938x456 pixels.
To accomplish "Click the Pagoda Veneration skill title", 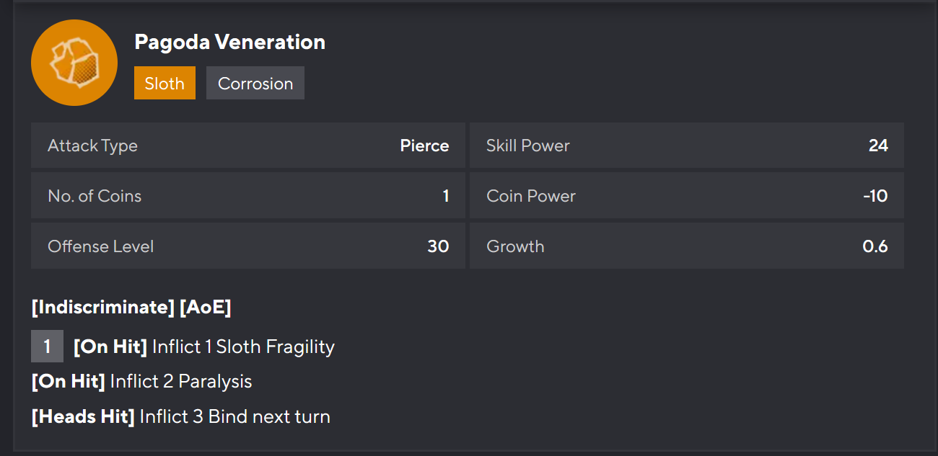I will [x=229, y=43].
